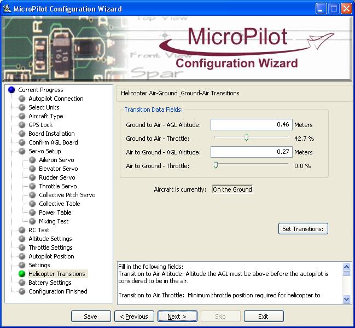Advance with the Next button
Image resolution: width=355 pixels, height=328 pixels.
[x=177, y=317]
